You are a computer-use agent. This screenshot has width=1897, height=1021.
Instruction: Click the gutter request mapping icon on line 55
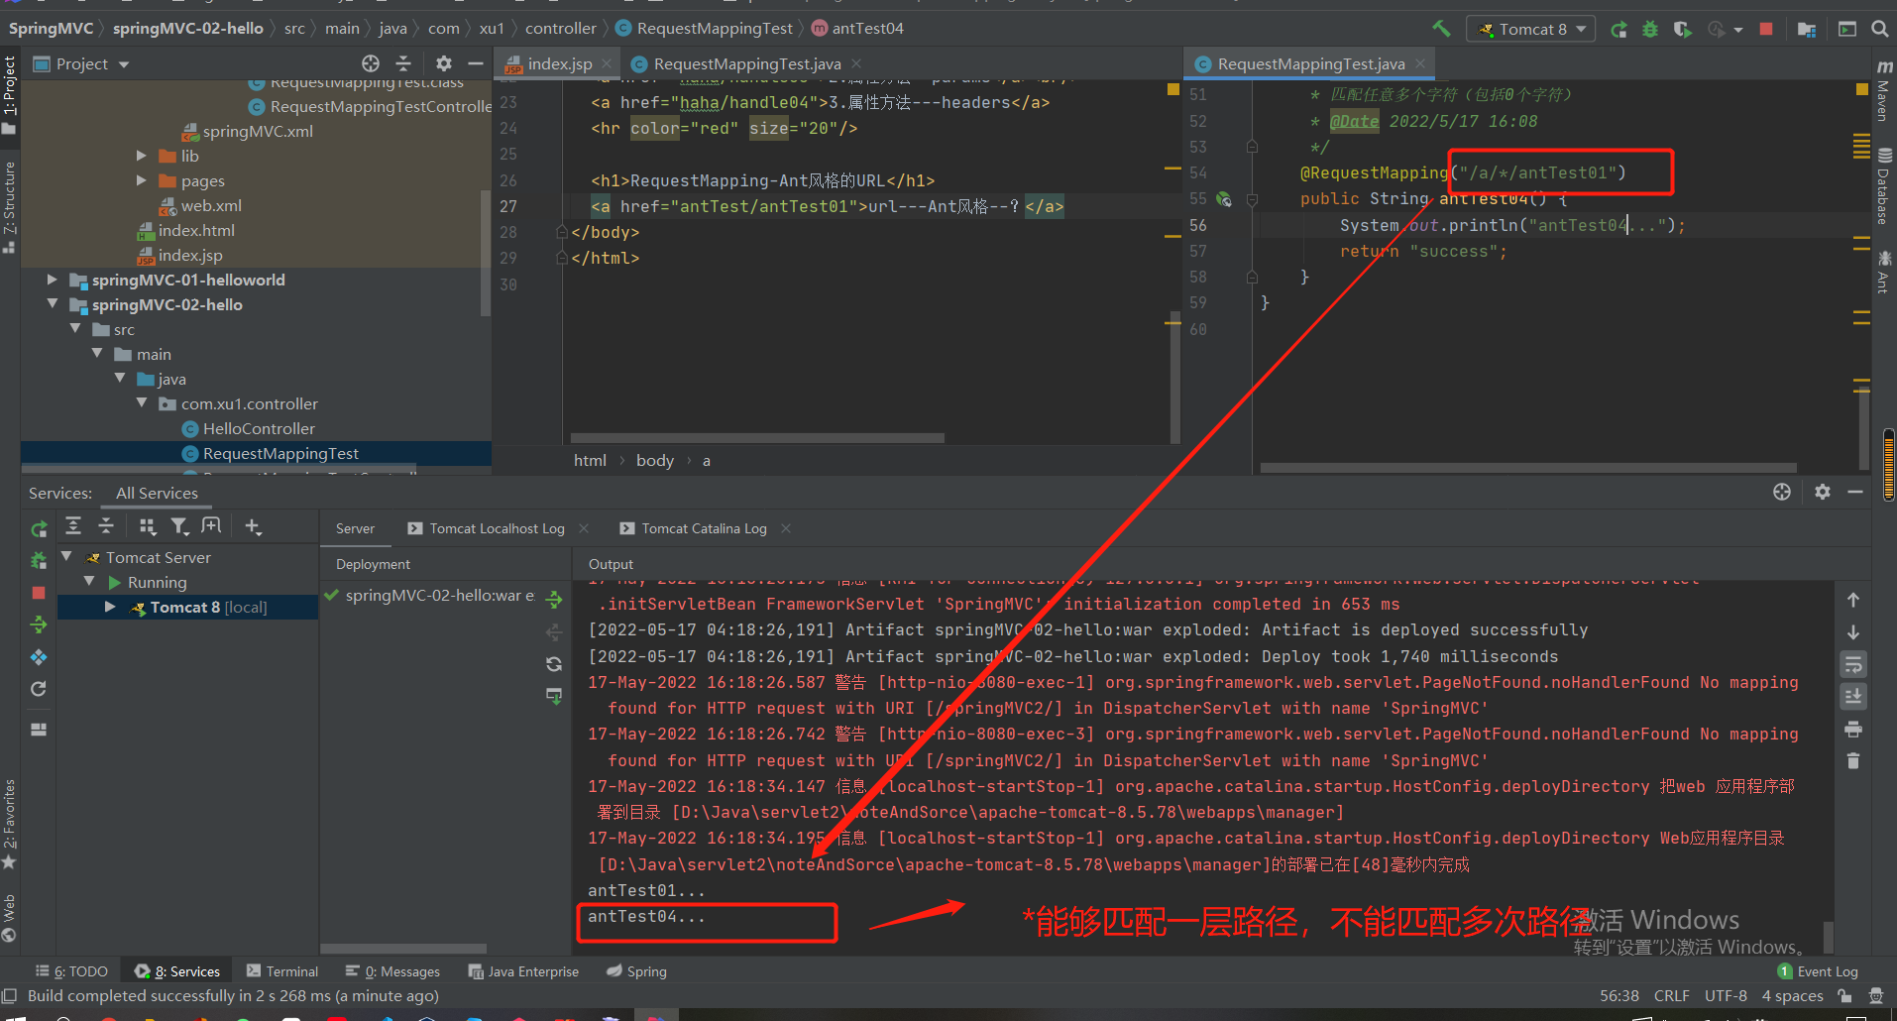(x=1224, y=199)
